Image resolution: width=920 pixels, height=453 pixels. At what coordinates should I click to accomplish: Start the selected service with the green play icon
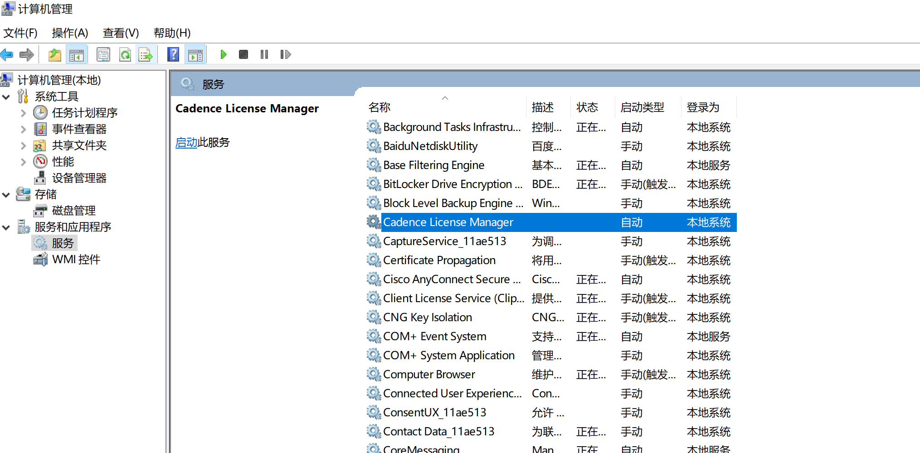click(x=223, y=54)
